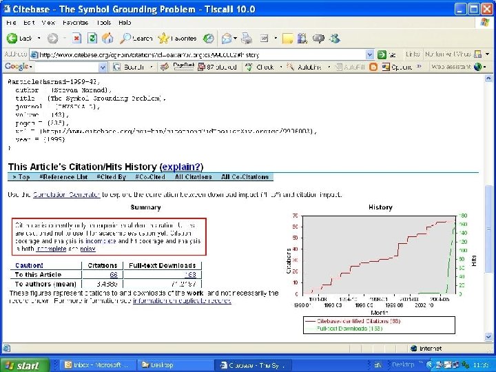The height and width of the screenshot is (372, 496).
Task: Click the Print icon
Action: (247, 39)
